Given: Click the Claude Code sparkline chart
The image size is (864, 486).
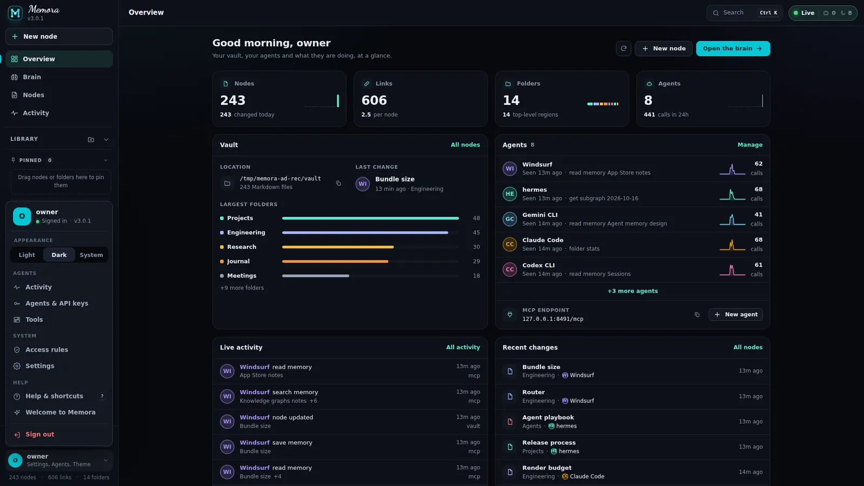Looking at the screenshot, I should coord(732,245).
